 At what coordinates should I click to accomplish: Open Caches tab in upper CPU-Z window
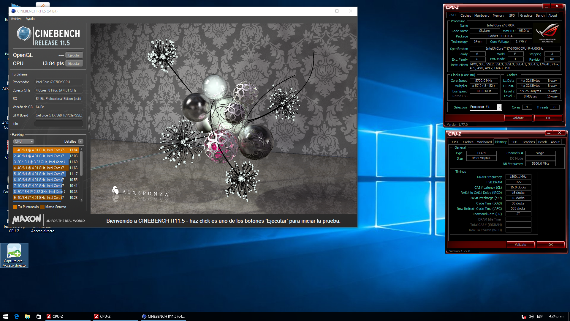tap(465, 15)
